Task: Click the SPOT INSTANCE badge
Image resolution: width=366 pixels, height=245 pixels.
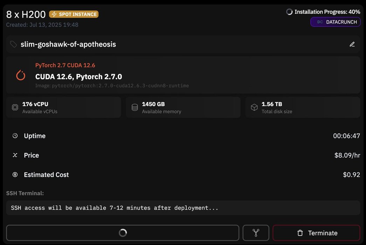Action: tap(74, 14)
